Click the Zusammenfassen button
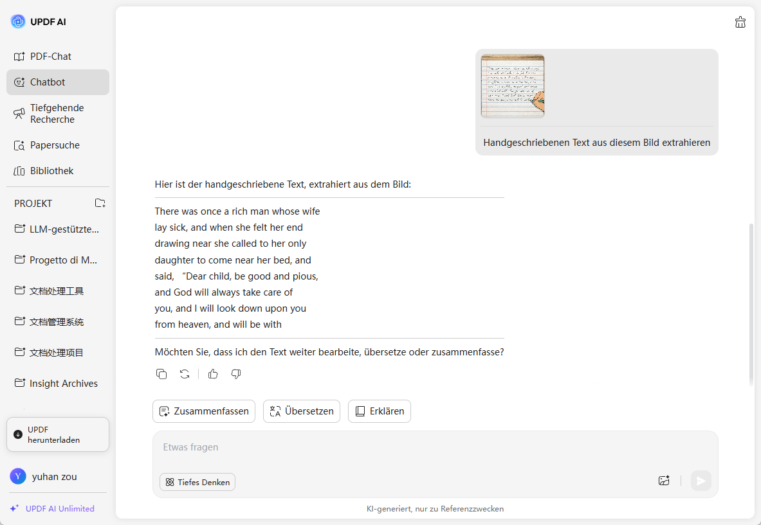 (204, 411)
